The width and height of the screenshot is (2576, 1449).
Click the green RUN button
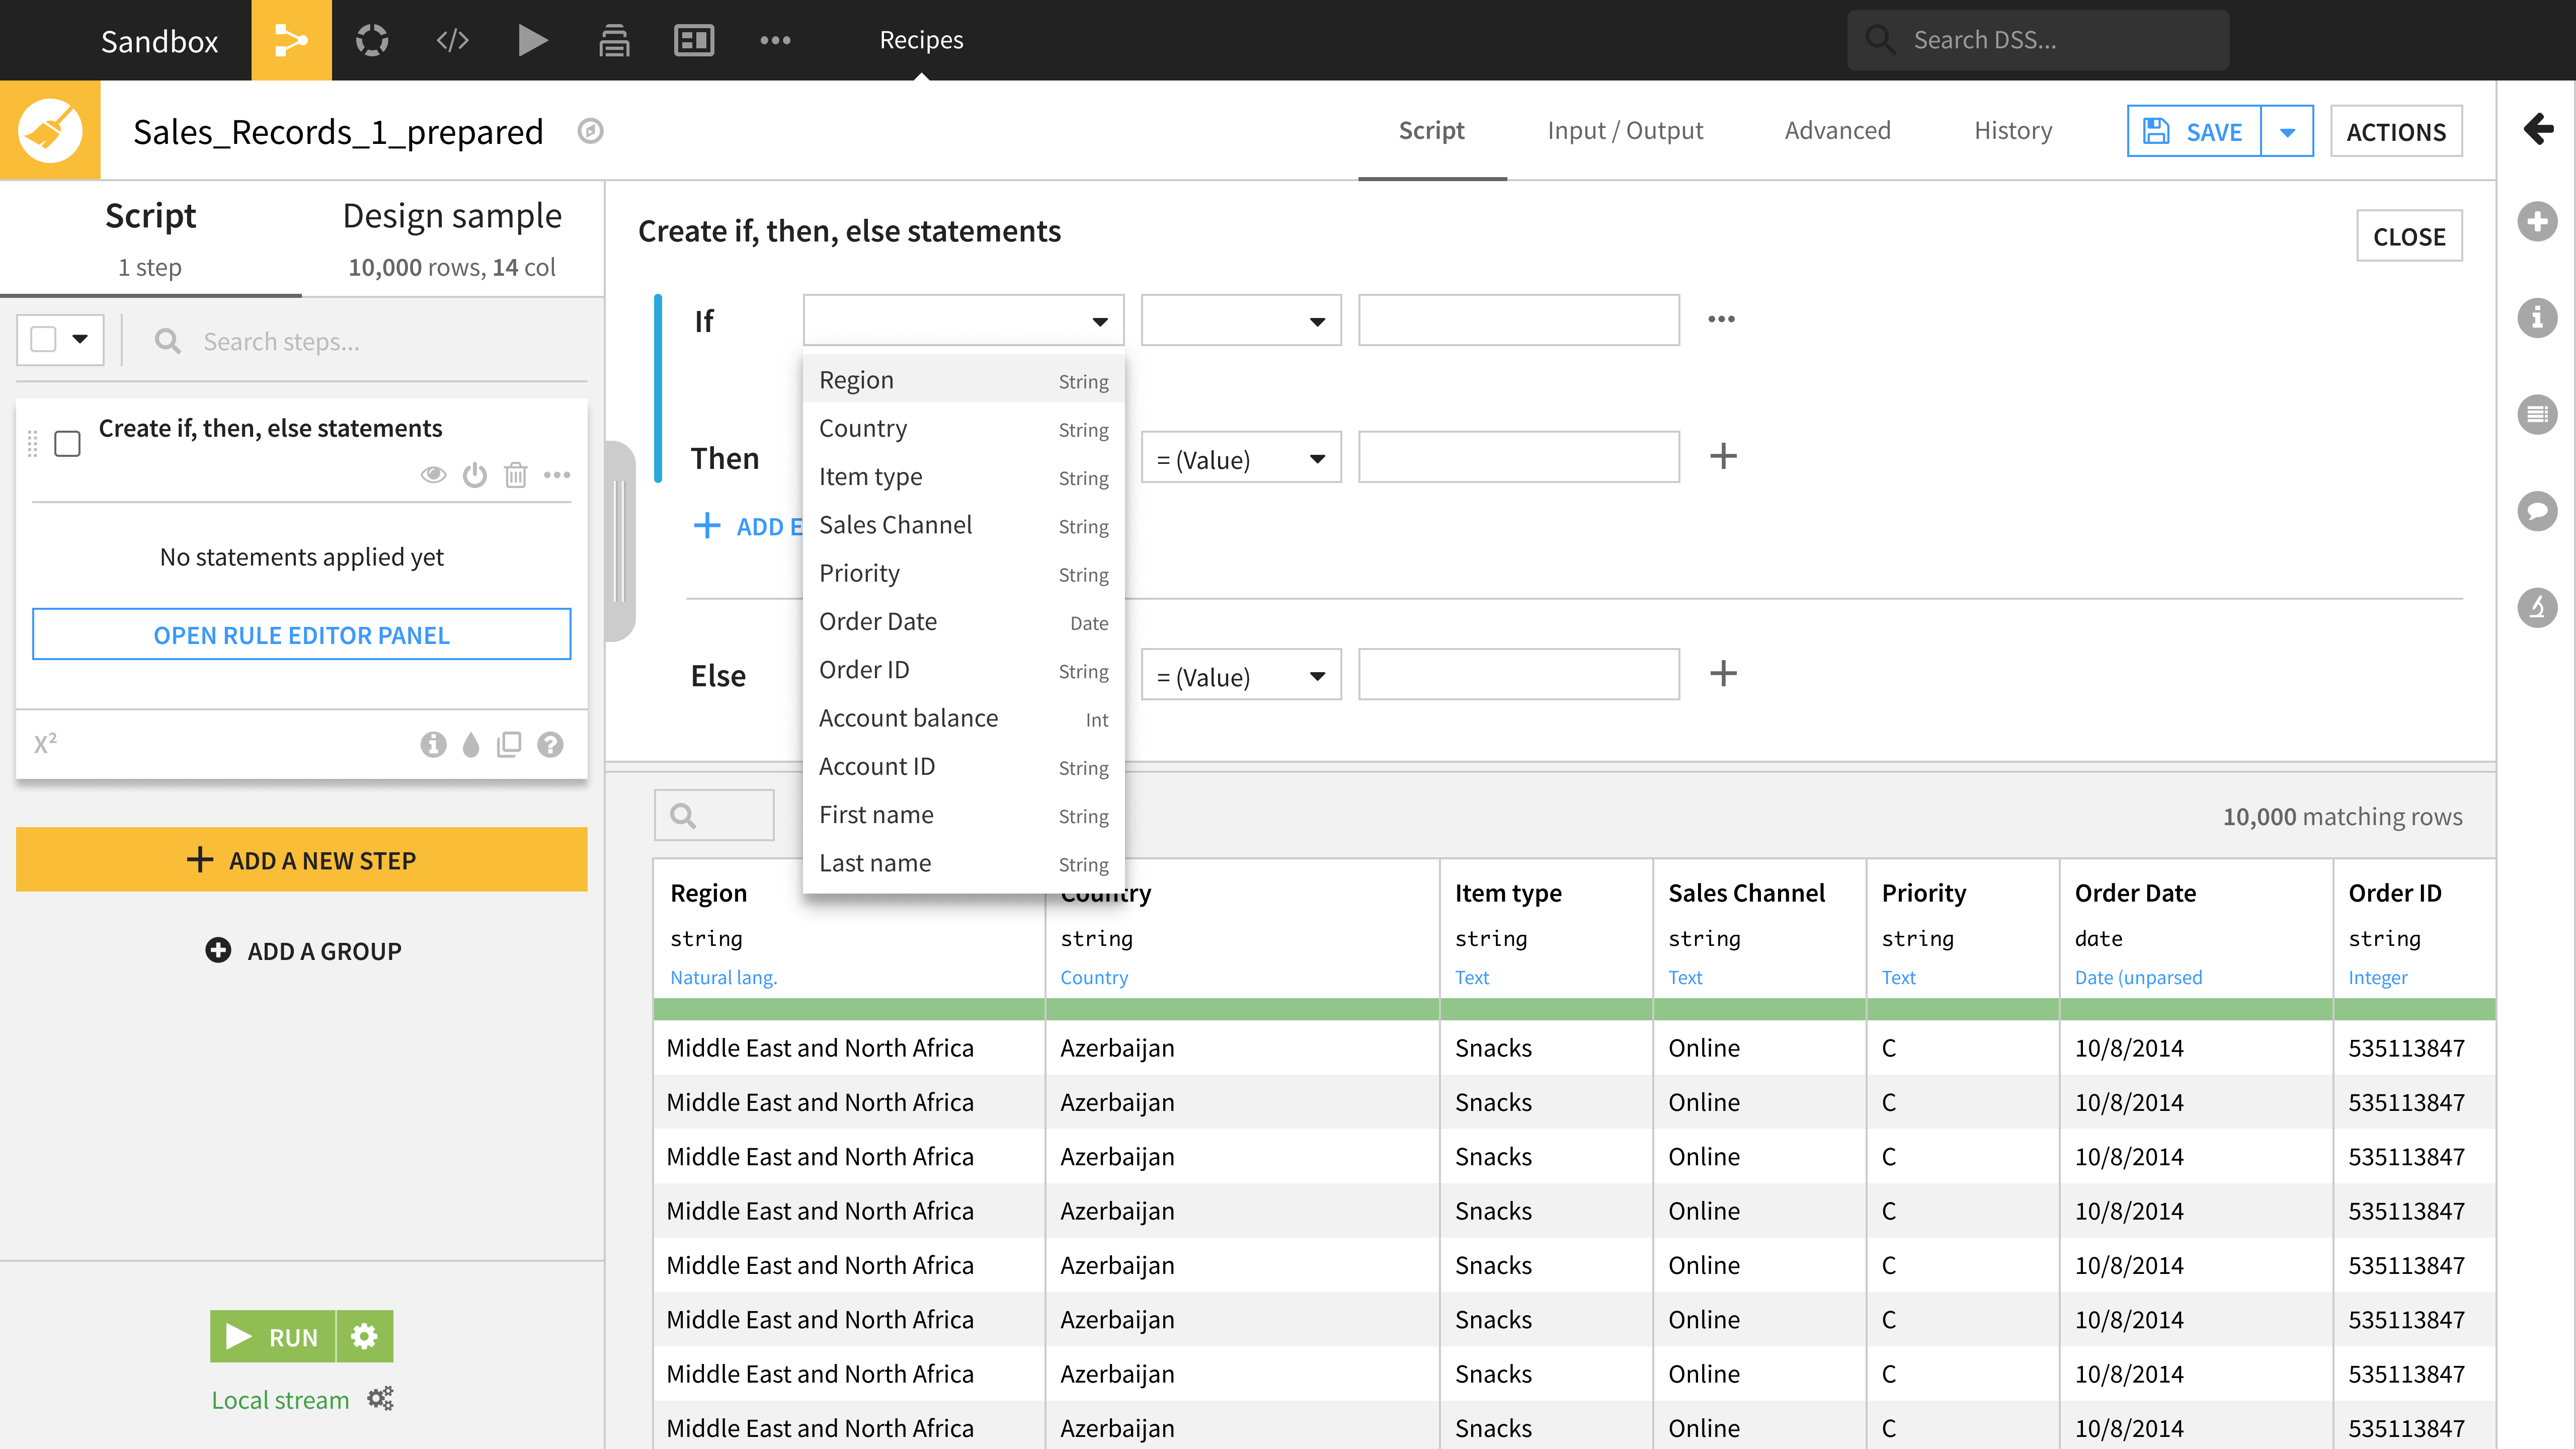coord(272,1336)
